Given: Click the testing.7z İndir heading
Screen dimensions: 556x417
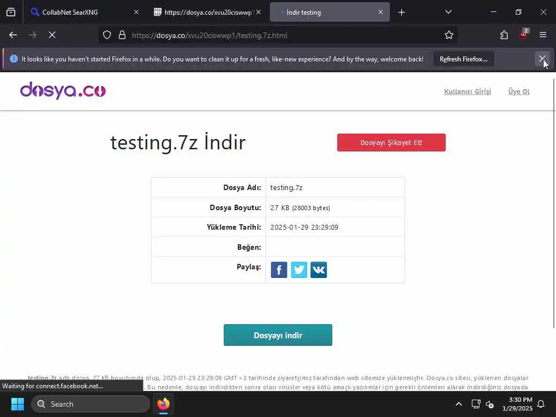Looking at the screenshot, I should click(x=178, y=143).
